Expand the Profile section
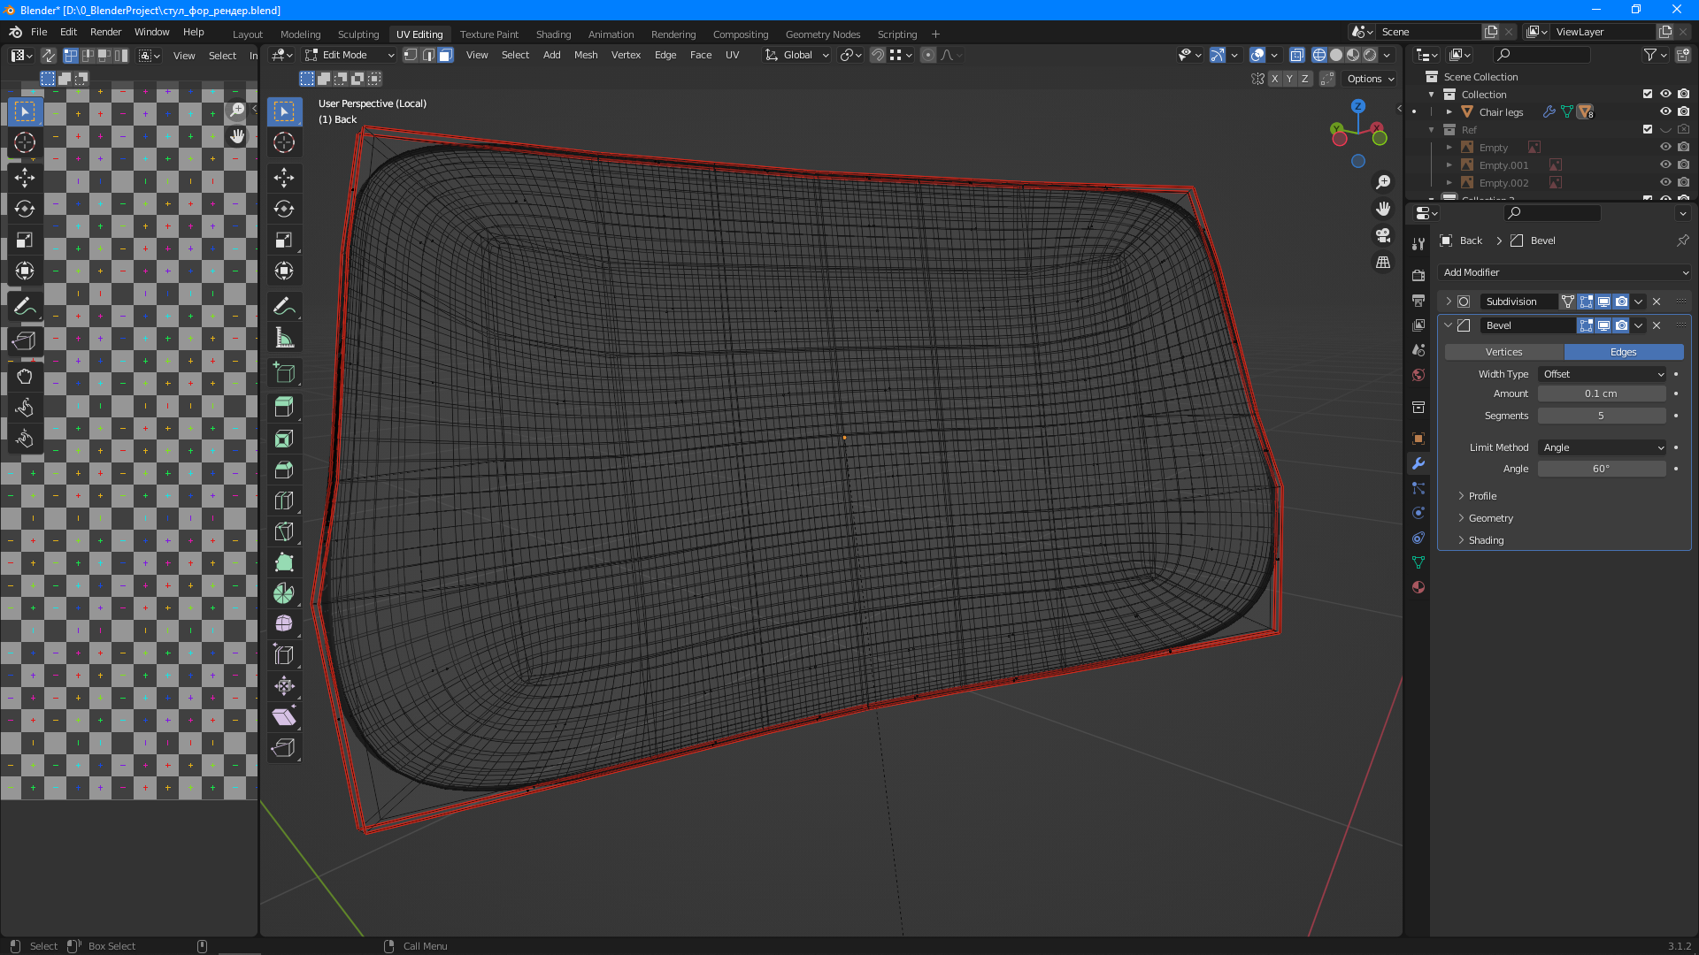The image size is (1699, 955). (1482, 496)
